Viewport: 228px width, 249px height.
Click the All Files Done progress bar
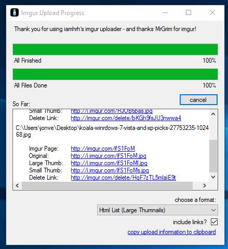click(115, 74)
